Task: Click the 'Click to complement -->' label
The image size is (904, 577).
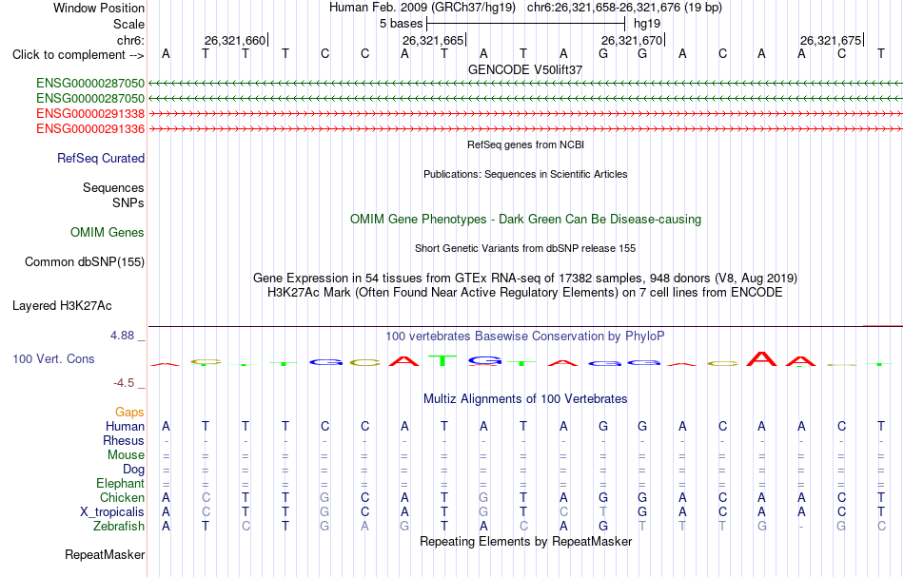Action: coord(78,55)
